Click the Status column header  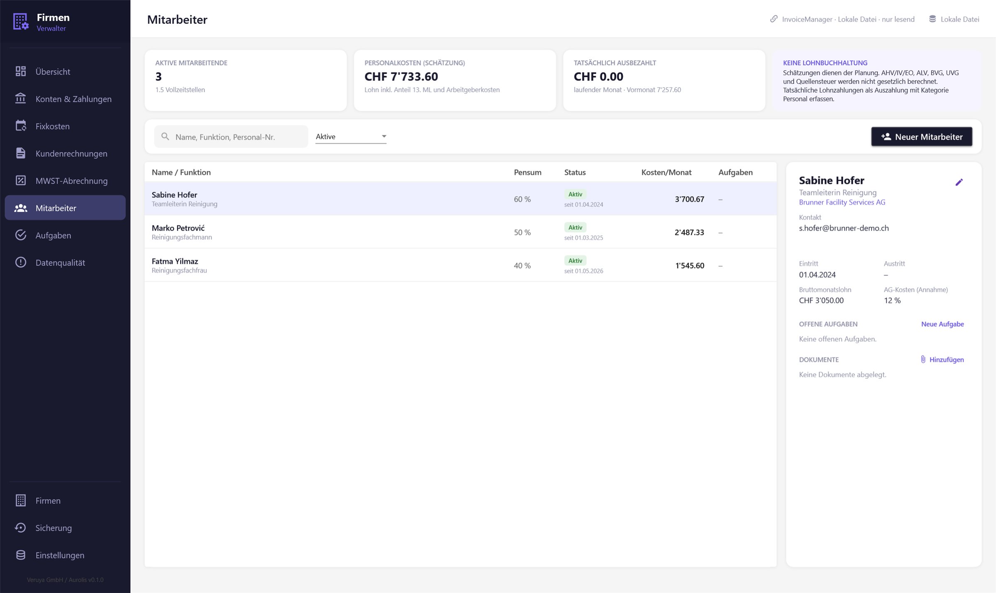[575, 172]
